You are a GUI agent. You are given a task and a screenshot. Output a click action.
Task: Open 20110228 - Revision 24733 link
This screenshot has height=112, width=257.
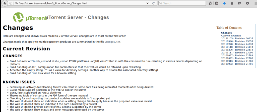(237, 44)
